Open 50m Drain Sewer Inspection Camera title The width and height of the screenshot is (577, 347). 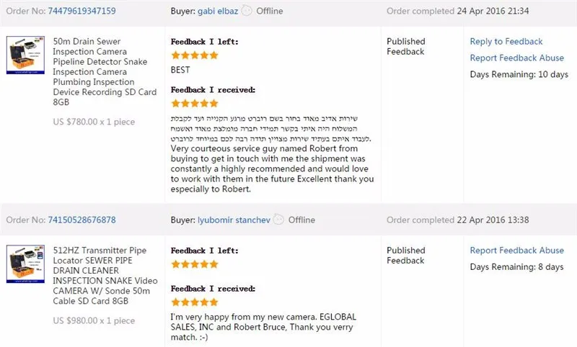click(105, 71)
